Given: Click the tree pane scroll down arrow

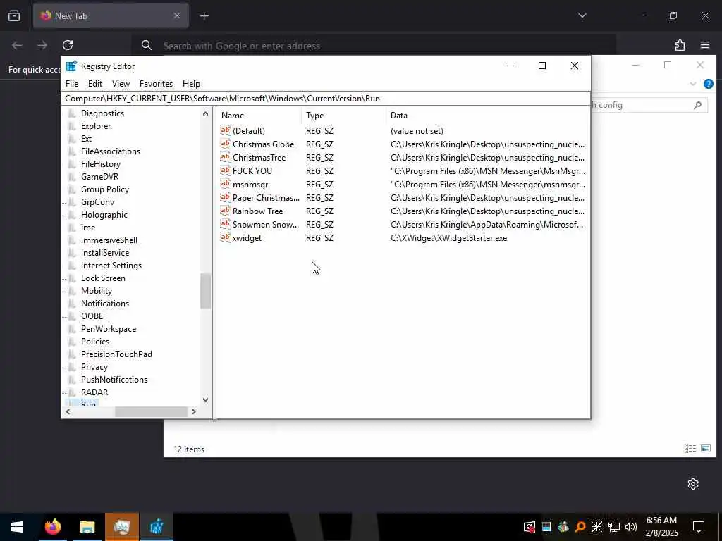Looking at the screenshot, I should pos(205,400).
